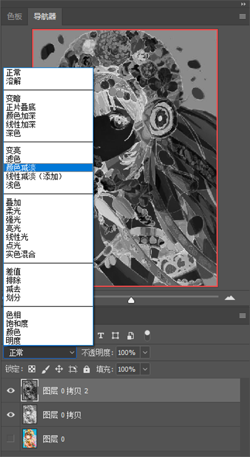The image size is (250, 457).
Task: Lock transparent pixels checkerboard icon
Action: point(32,369)
